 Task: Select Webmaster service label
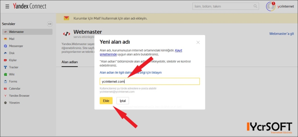16,32
